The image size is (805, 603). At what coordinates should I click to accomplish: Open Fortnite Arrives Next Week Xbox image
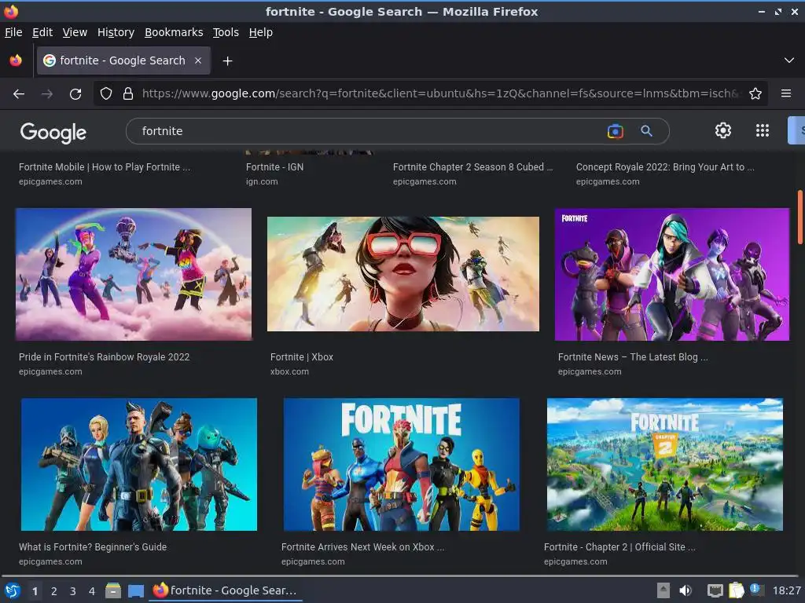point(402,465)
